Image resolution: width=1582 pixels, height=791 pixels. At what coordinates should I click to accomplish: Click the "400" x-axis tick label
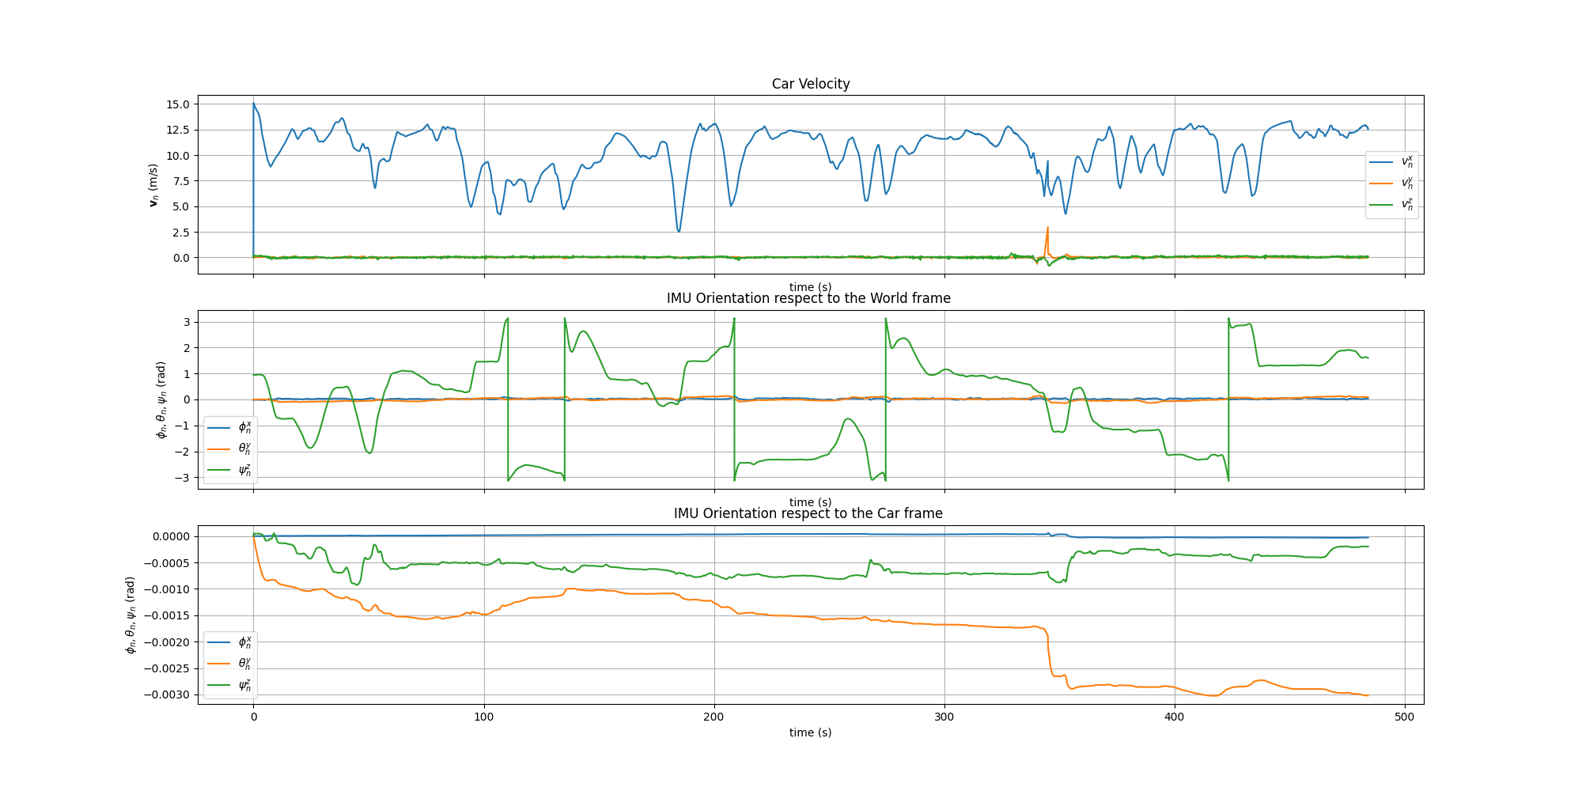1175,717
